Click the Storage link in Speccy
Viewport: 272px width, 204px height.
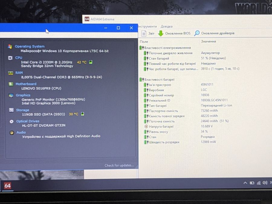[x=23, y=110]
